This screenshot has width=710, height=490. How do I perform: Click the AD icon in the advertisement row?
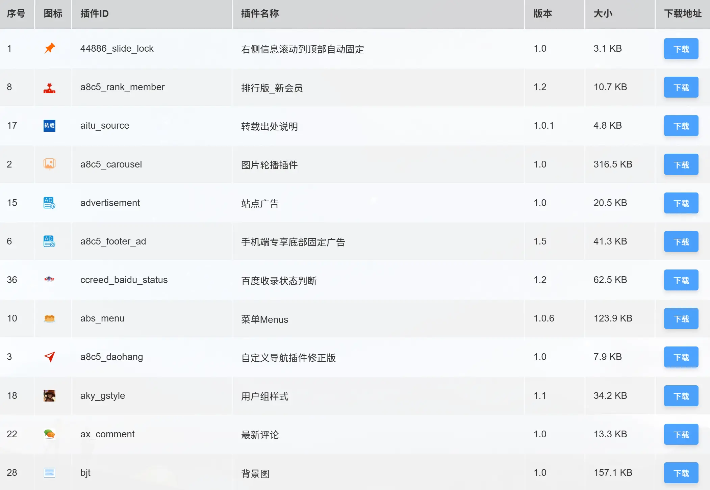tap(49, 203)
